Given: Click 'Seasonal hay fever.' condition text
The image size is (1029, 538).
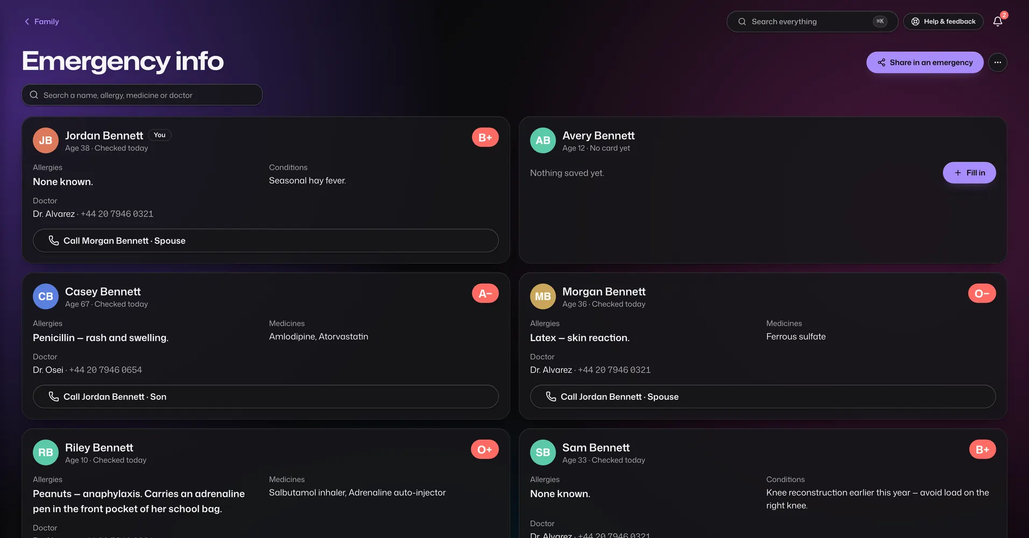Looking at the screenshot, I should [307, 180].
